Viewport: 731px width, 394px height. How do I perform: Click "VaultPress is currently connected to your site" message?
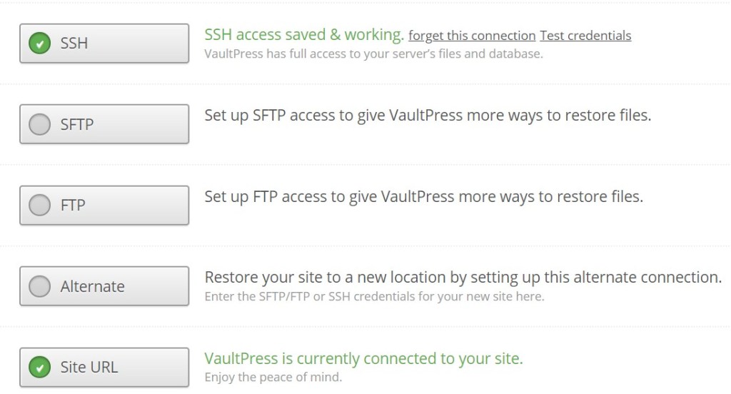(x=363, y=358)
